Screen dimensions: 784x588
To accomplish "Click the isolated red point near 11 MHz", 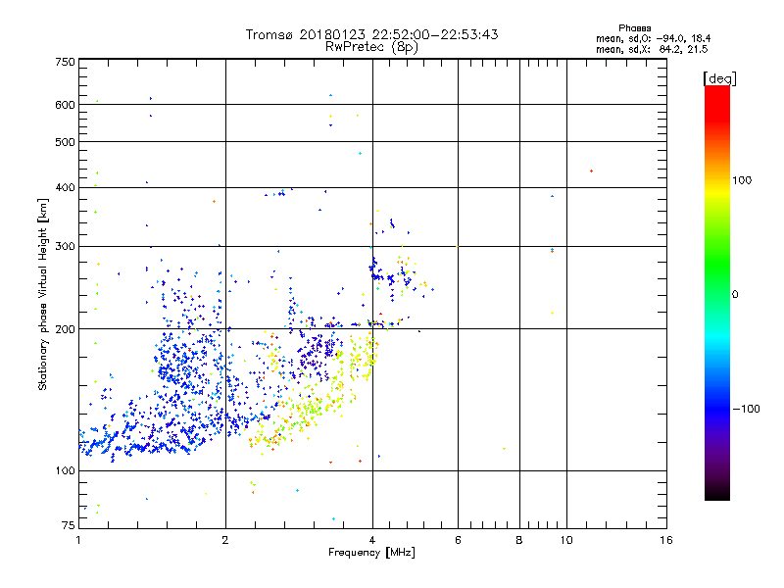I will coord(592,171).
